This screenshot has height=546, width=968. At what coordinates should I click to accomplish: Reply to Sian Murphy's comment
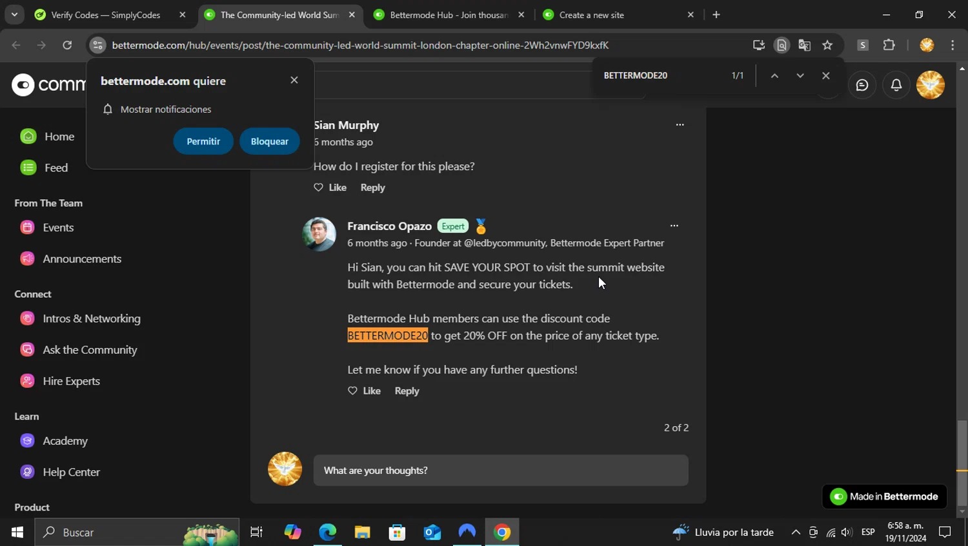click(372, 188)
